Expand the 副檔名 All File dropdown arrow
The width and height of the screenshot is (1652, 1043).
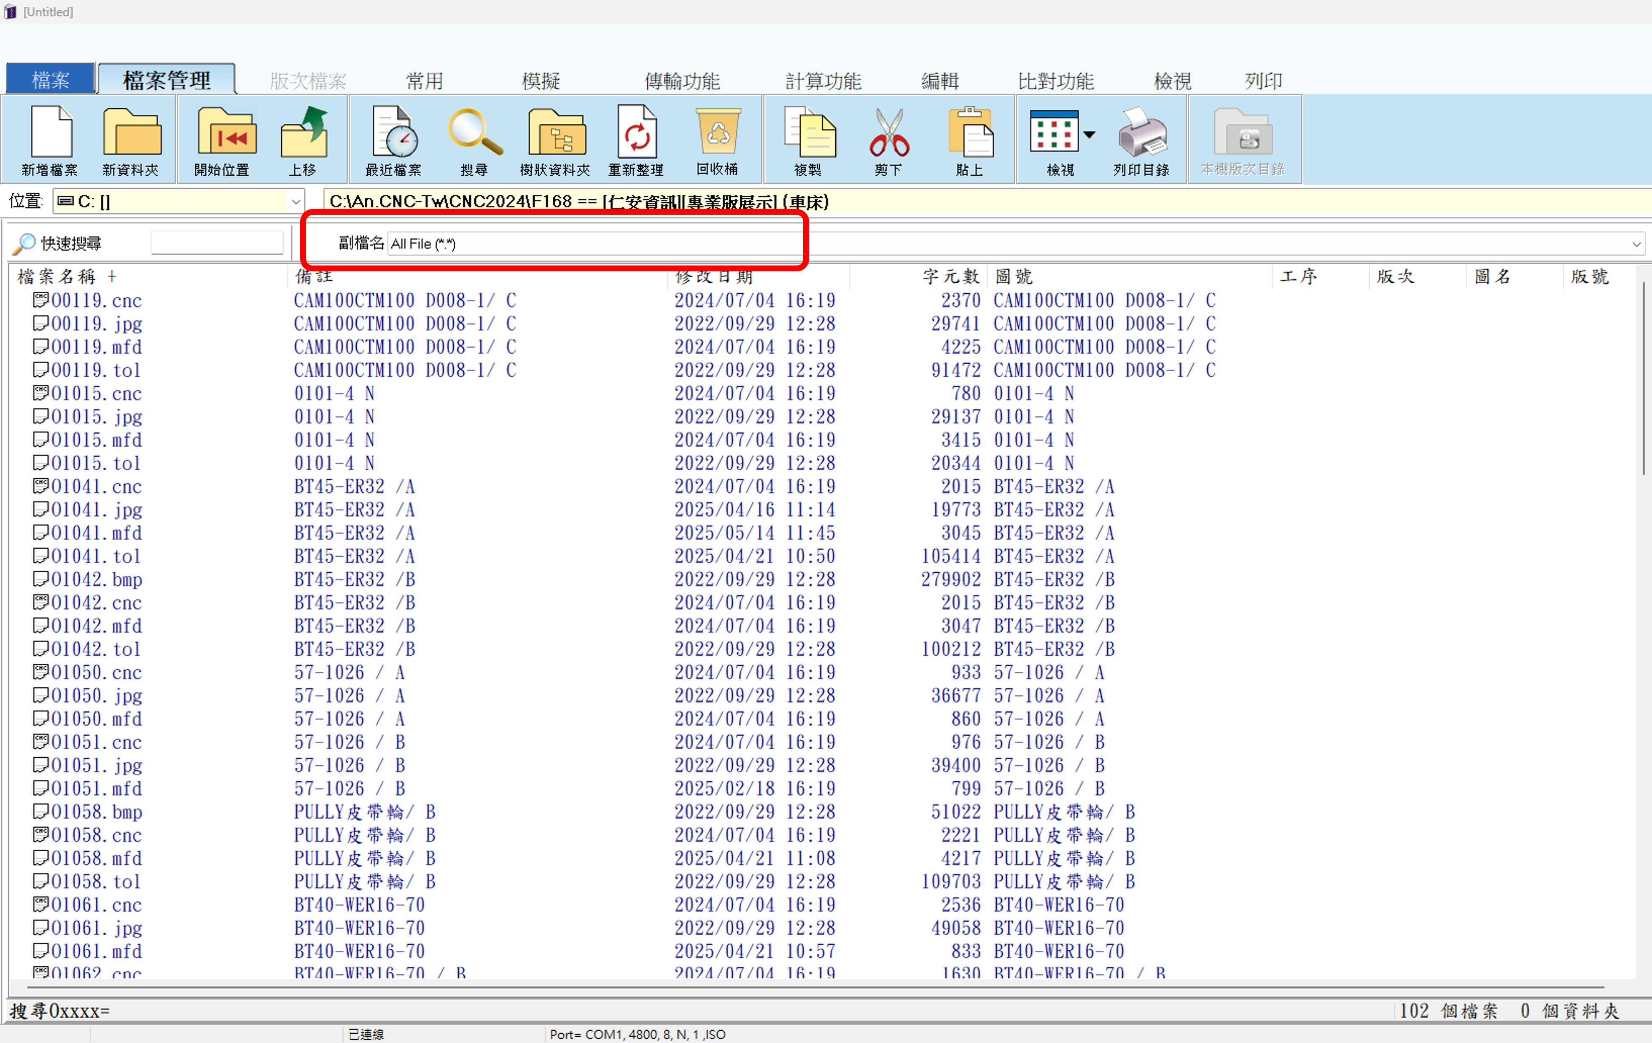tap(1636, 244)
